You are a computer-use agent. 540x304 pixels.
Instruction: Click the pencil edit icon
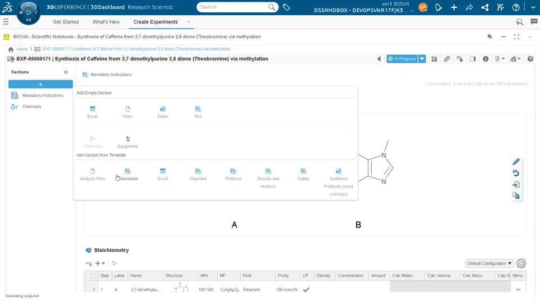click(516, 162)
